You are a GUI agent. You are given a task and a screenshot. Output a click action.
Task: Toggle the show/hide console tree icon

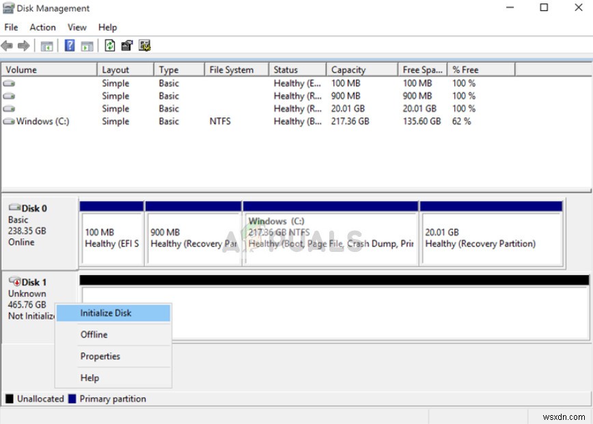pos(47,46)
